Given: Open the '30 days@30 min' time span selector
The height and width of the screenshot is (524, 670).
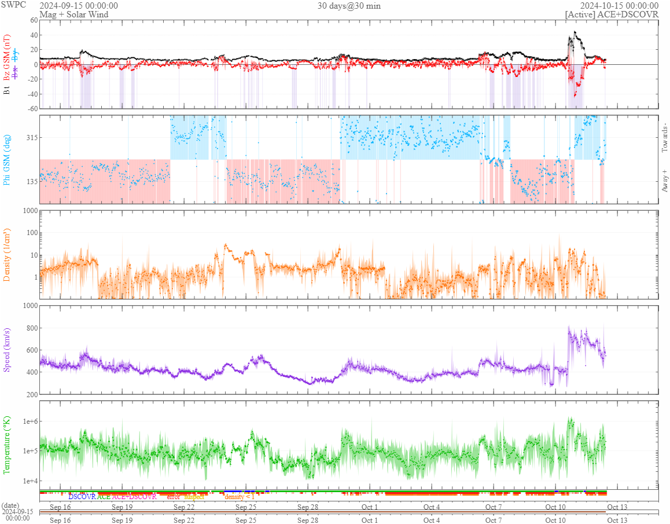Looking at the screenshot, I should click(349, 6).
